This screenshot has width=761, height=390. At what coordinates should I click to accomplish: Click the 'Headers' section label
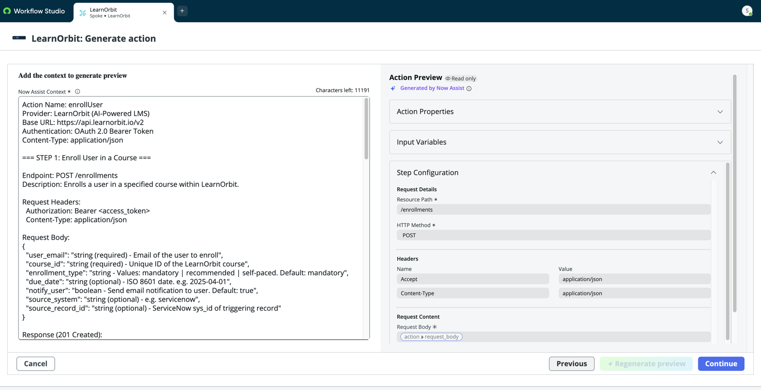[408, 259]
